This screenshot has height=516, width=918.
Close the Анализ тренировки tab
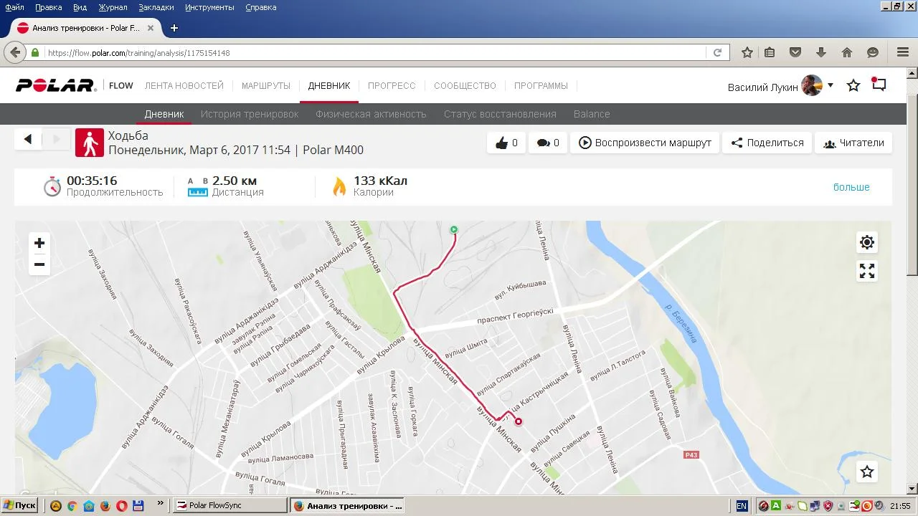pyautogui.click(x=151, y=28)
